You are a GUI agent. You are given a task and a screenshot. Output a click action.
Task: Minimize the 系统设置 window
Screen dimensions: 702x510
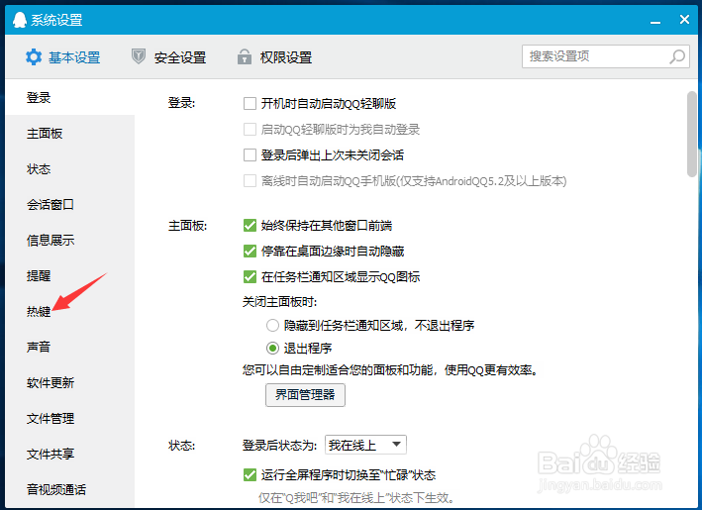(x=655, y=21)
